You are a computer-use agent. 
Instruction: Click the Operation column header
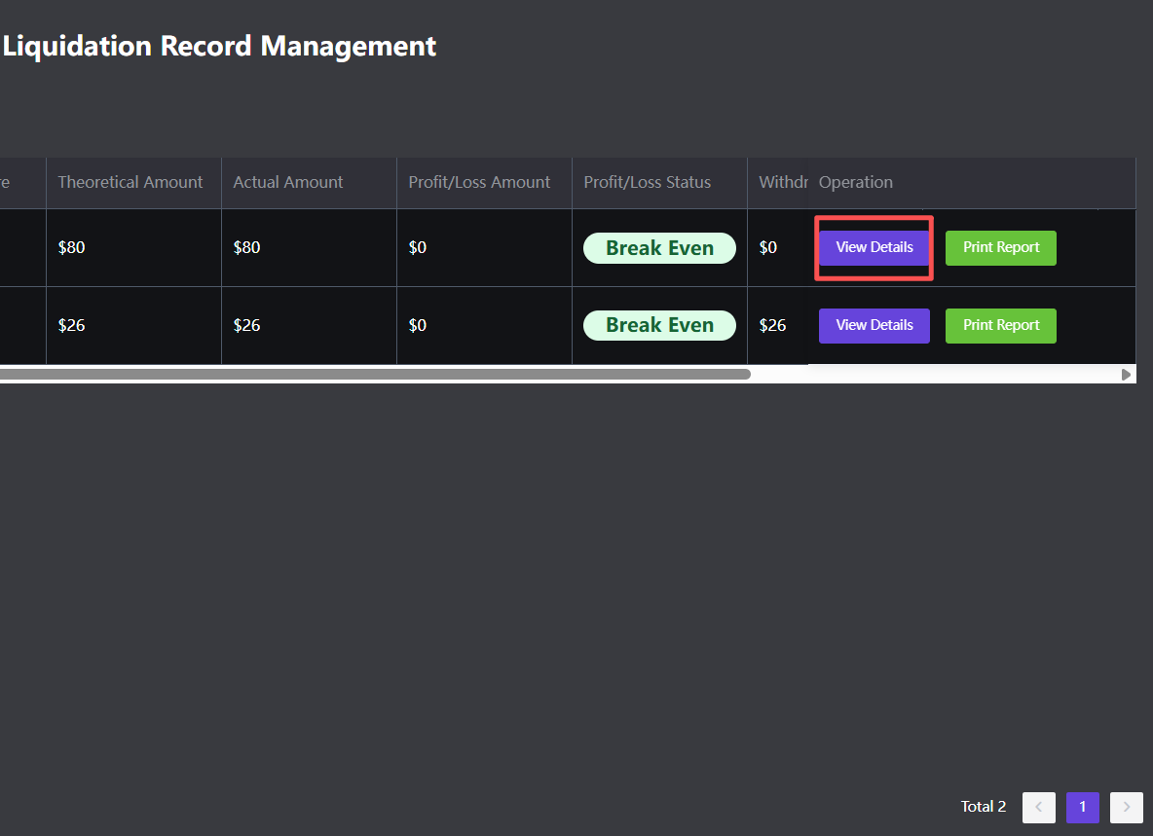click(x=855, y=182)
